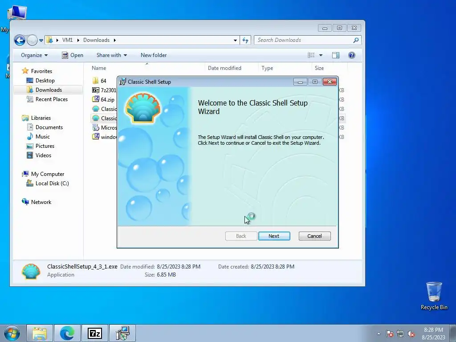Close the Classic Shell Setup dialog

point(330,82)
